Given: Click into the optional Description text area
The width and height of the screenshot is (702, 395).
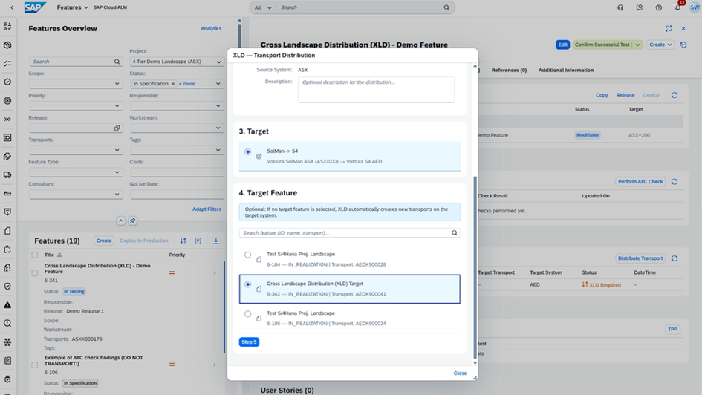Looking at the screenshot, I should [x=376, y=89].
